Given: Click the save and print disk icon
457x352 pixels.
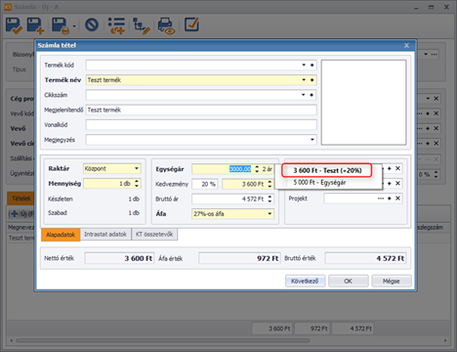Looking at the screenshot, I should pos(61,25).
